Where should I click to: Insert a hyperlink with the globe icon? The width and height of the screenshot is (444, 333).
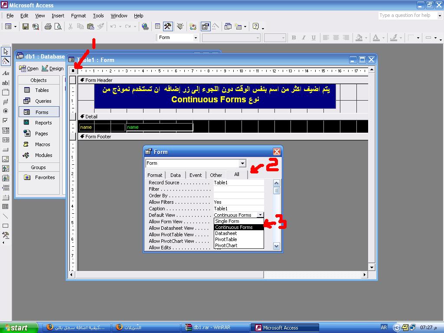click(x=145, y=26)
